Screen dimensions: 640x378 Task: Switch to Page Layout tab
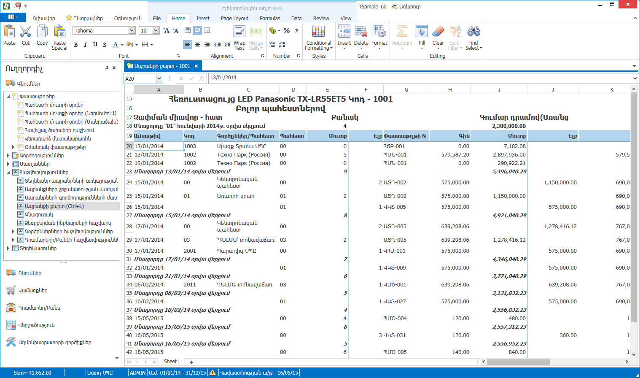click(234, 18)
